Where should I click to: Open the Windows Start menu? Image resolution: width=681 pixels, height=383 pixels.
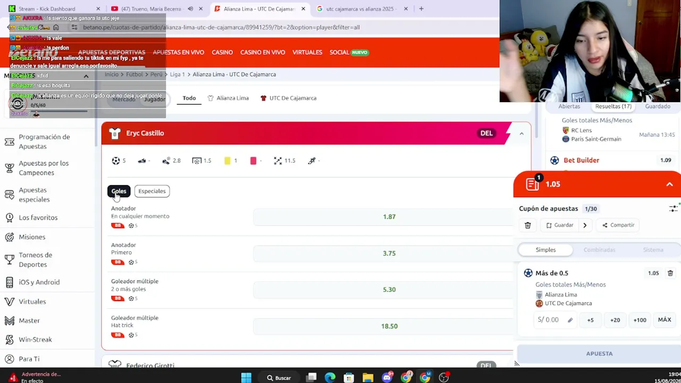click(246, 378)
